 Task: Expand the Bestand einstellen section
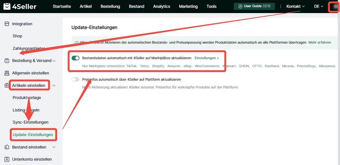tap(54, 147)
